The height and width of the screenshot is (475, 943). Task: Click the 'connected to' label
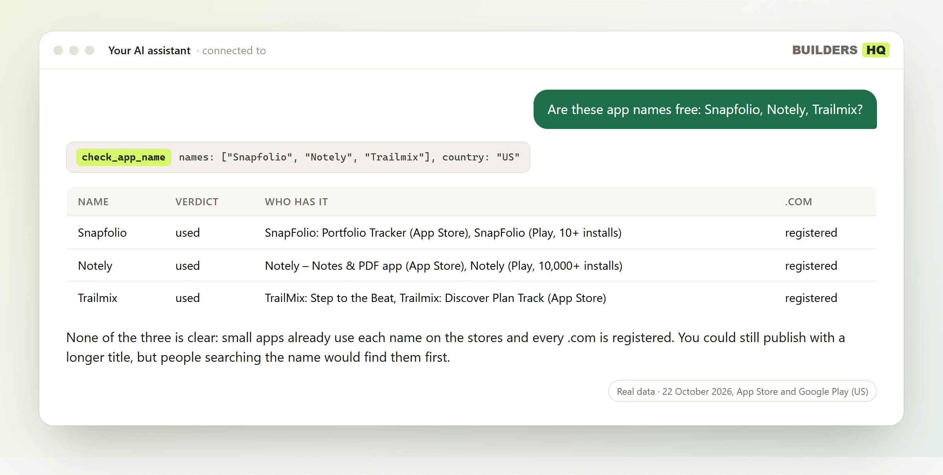point(234,51)
